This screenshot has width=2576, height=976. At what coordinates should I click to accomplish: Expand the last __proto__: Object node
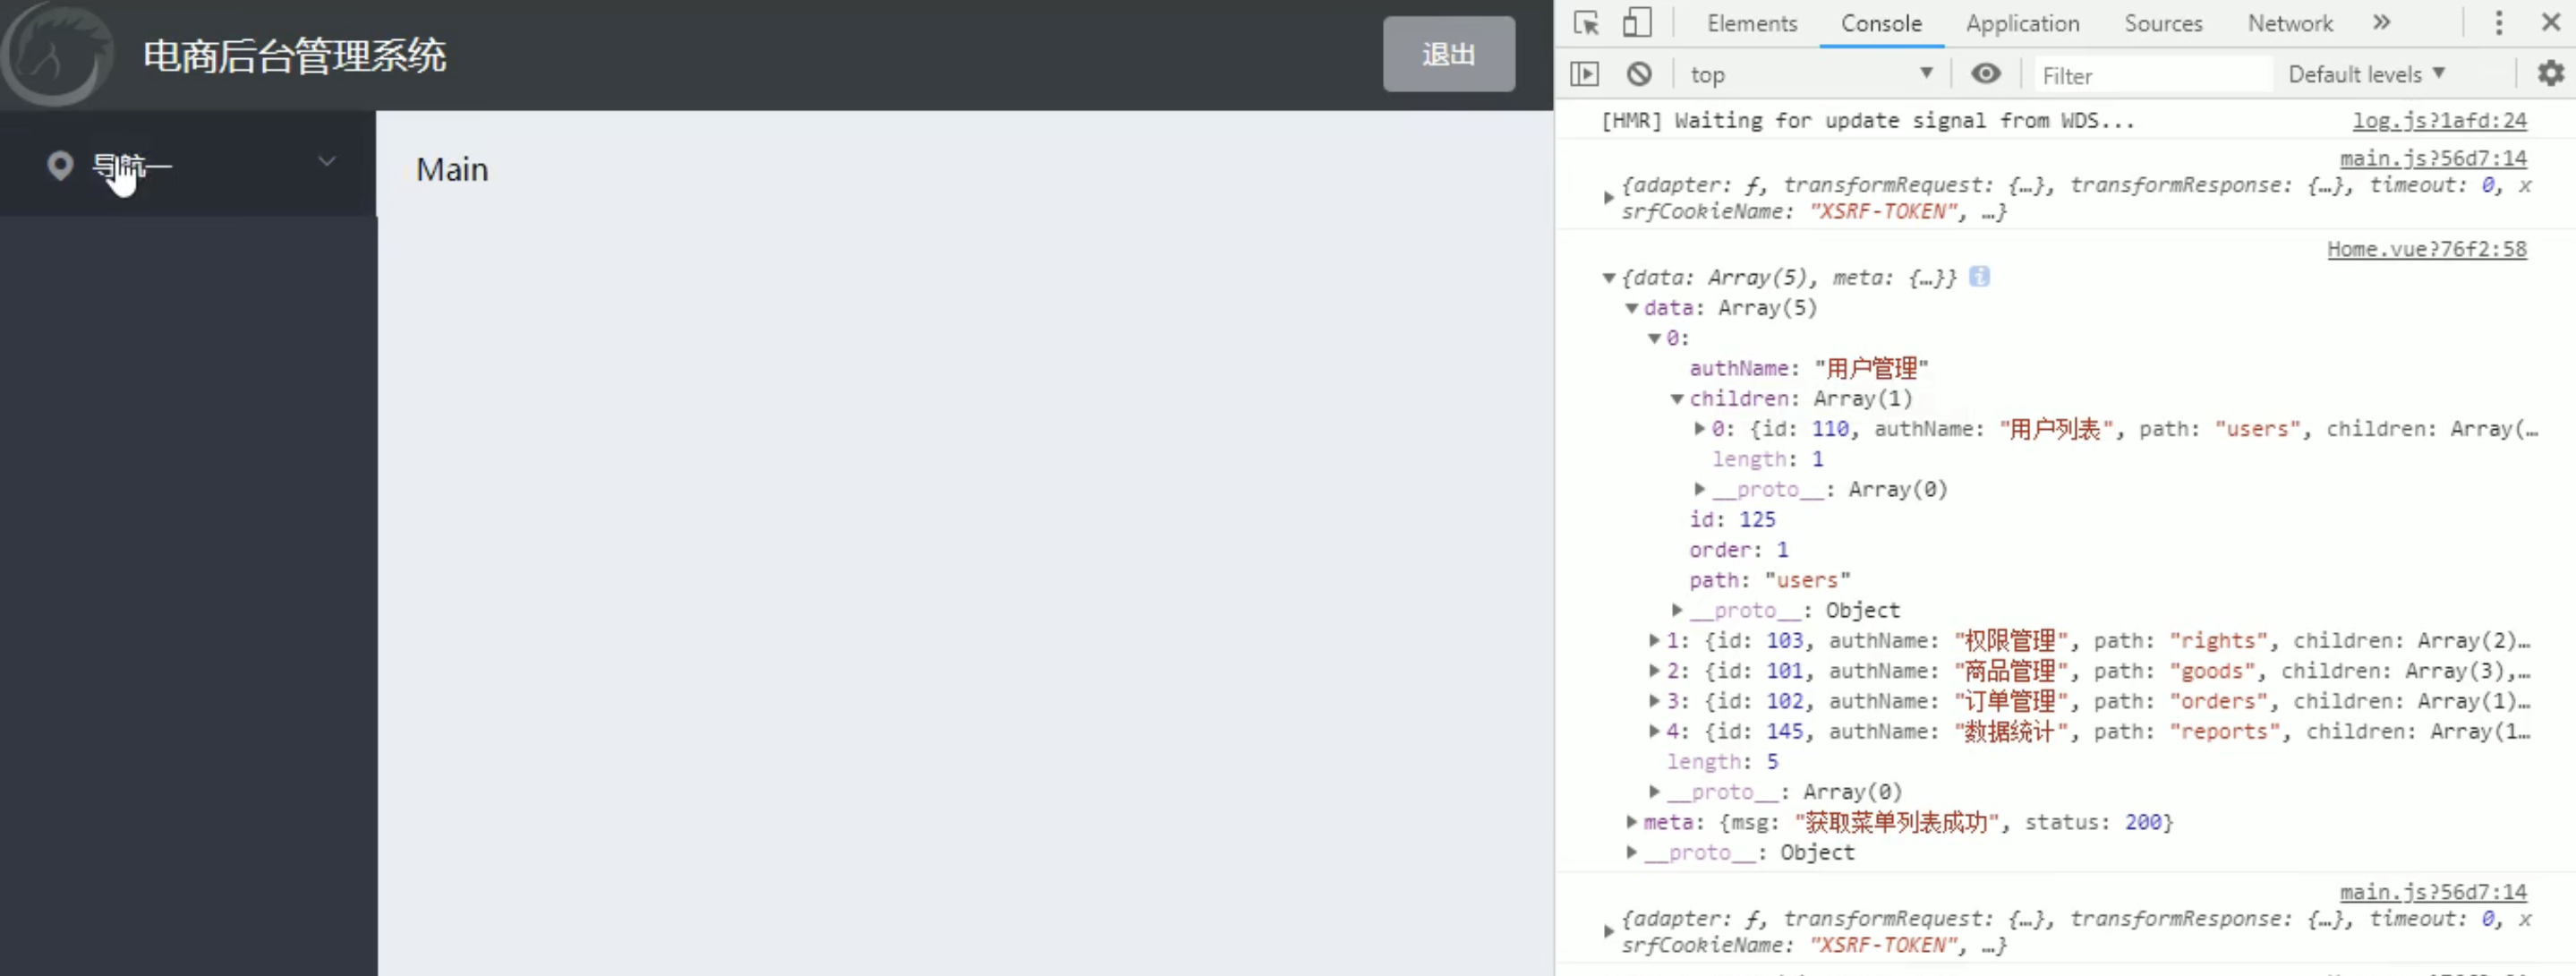tap(1632, 851)
